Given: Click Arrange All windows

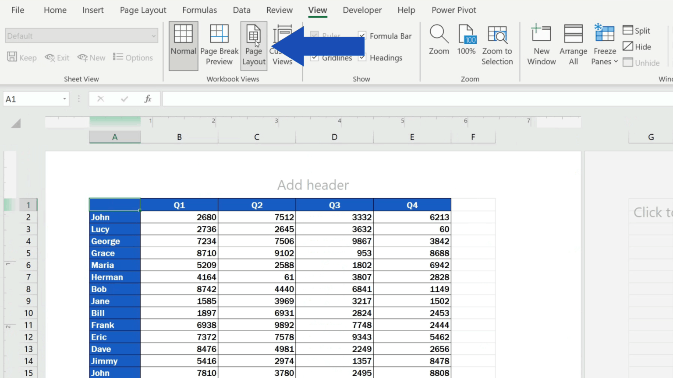Looking at the screenshot, I should [573, 45].
